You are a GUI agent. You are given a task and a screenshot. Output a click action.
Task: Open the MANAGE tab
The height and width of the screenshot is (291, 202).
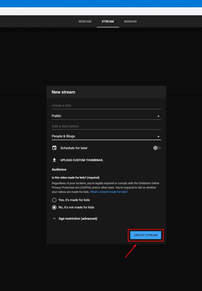[x=130, y=21]
